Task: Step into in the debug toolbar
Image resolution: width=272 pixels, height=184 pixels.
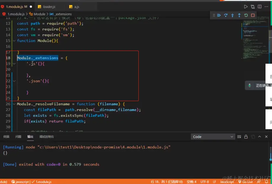Action: tap(232, 15)
